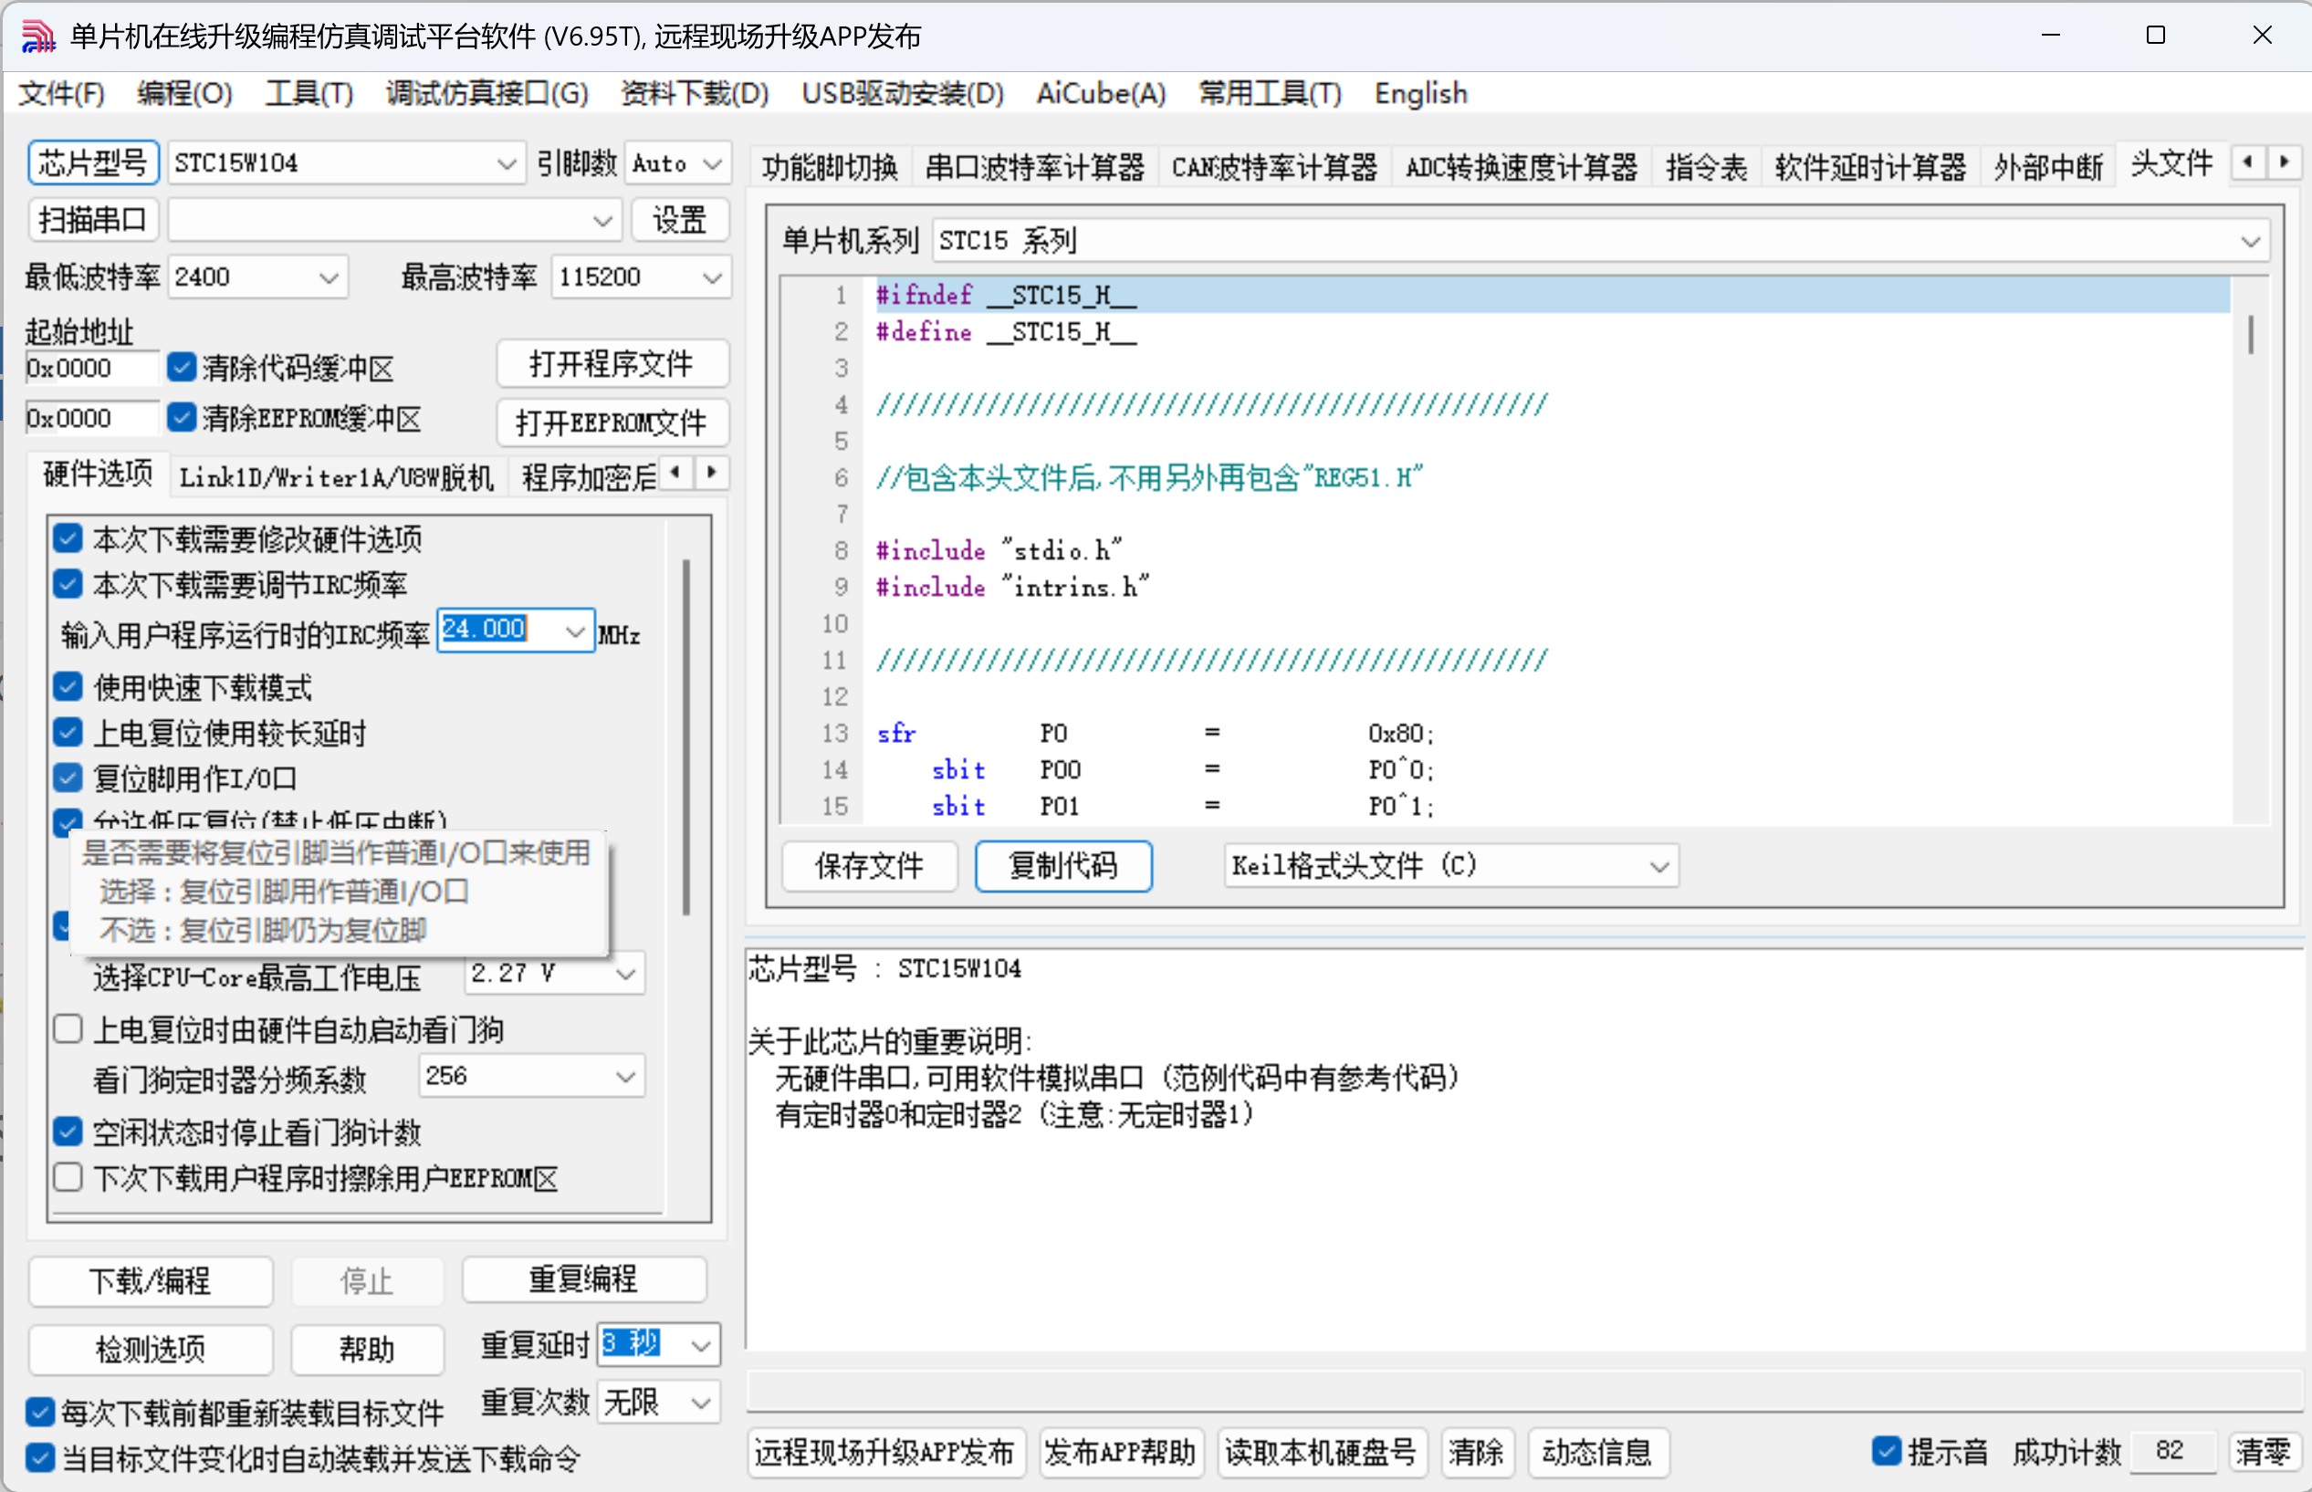The width and height of the screenshot is (2312, 1492).
Task: Open 最高波特率 115200 dropdown
Action: pos(641,277)
